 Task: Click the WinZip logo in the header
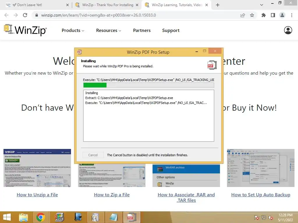coord(25,30)
